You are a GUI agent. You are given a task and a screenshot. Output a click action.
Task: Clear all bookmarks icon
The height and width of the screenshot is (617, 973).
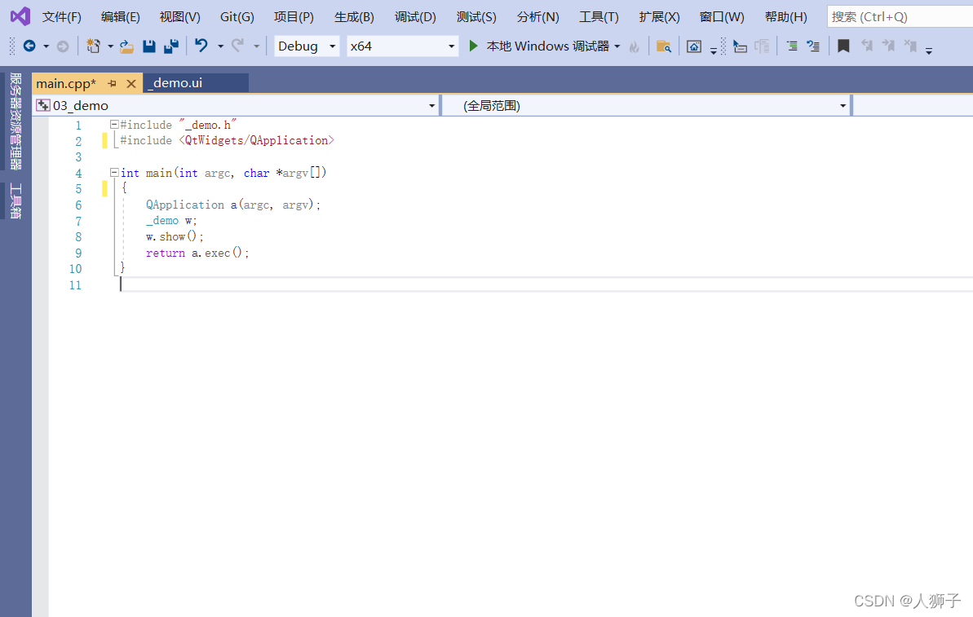[x=910, y=46]
